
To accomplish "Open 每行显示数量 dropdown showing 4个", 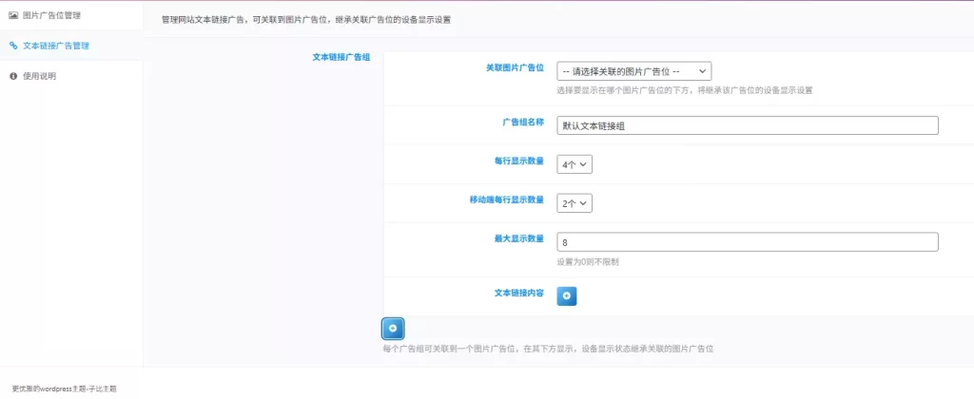I will point(575,164).
